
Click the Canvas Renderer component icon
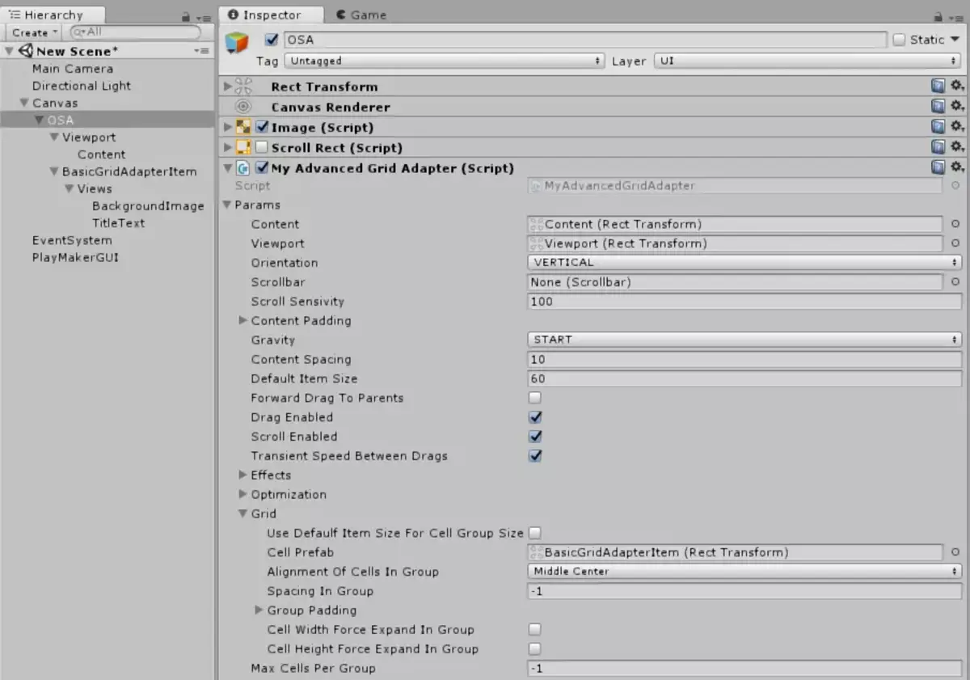(x=242, y=106)
